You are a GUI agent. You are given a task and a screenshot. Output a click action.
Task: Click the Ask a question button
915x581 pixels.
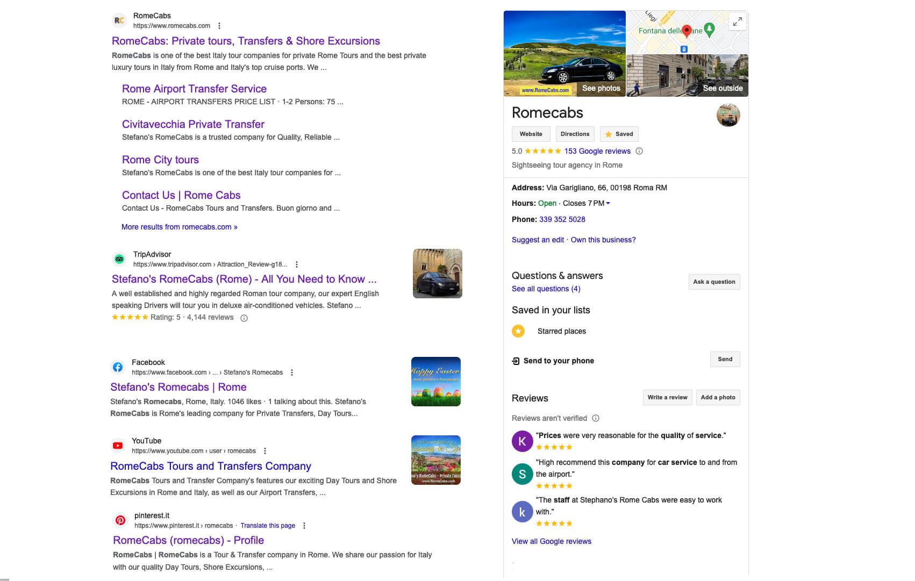714,282
